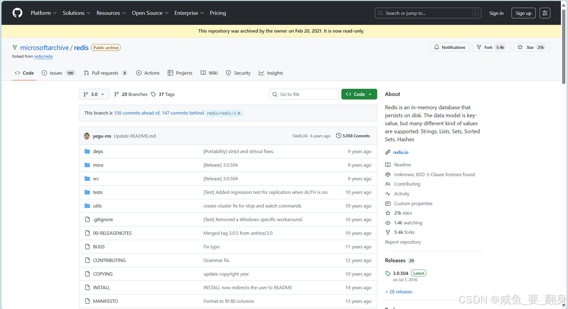Click the GitHub logo icon

17,13
